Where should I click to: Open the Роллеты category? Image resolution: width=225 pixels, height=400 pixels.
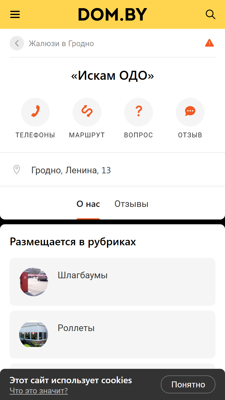(112, 335)
